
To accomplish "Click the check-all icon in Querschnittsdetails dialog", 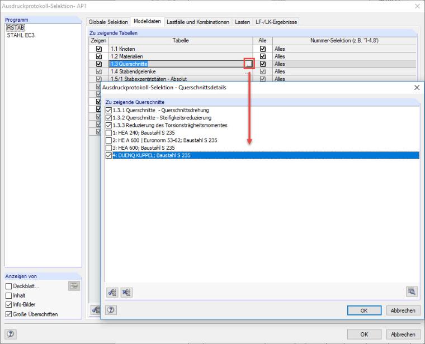I will (112, 292).
